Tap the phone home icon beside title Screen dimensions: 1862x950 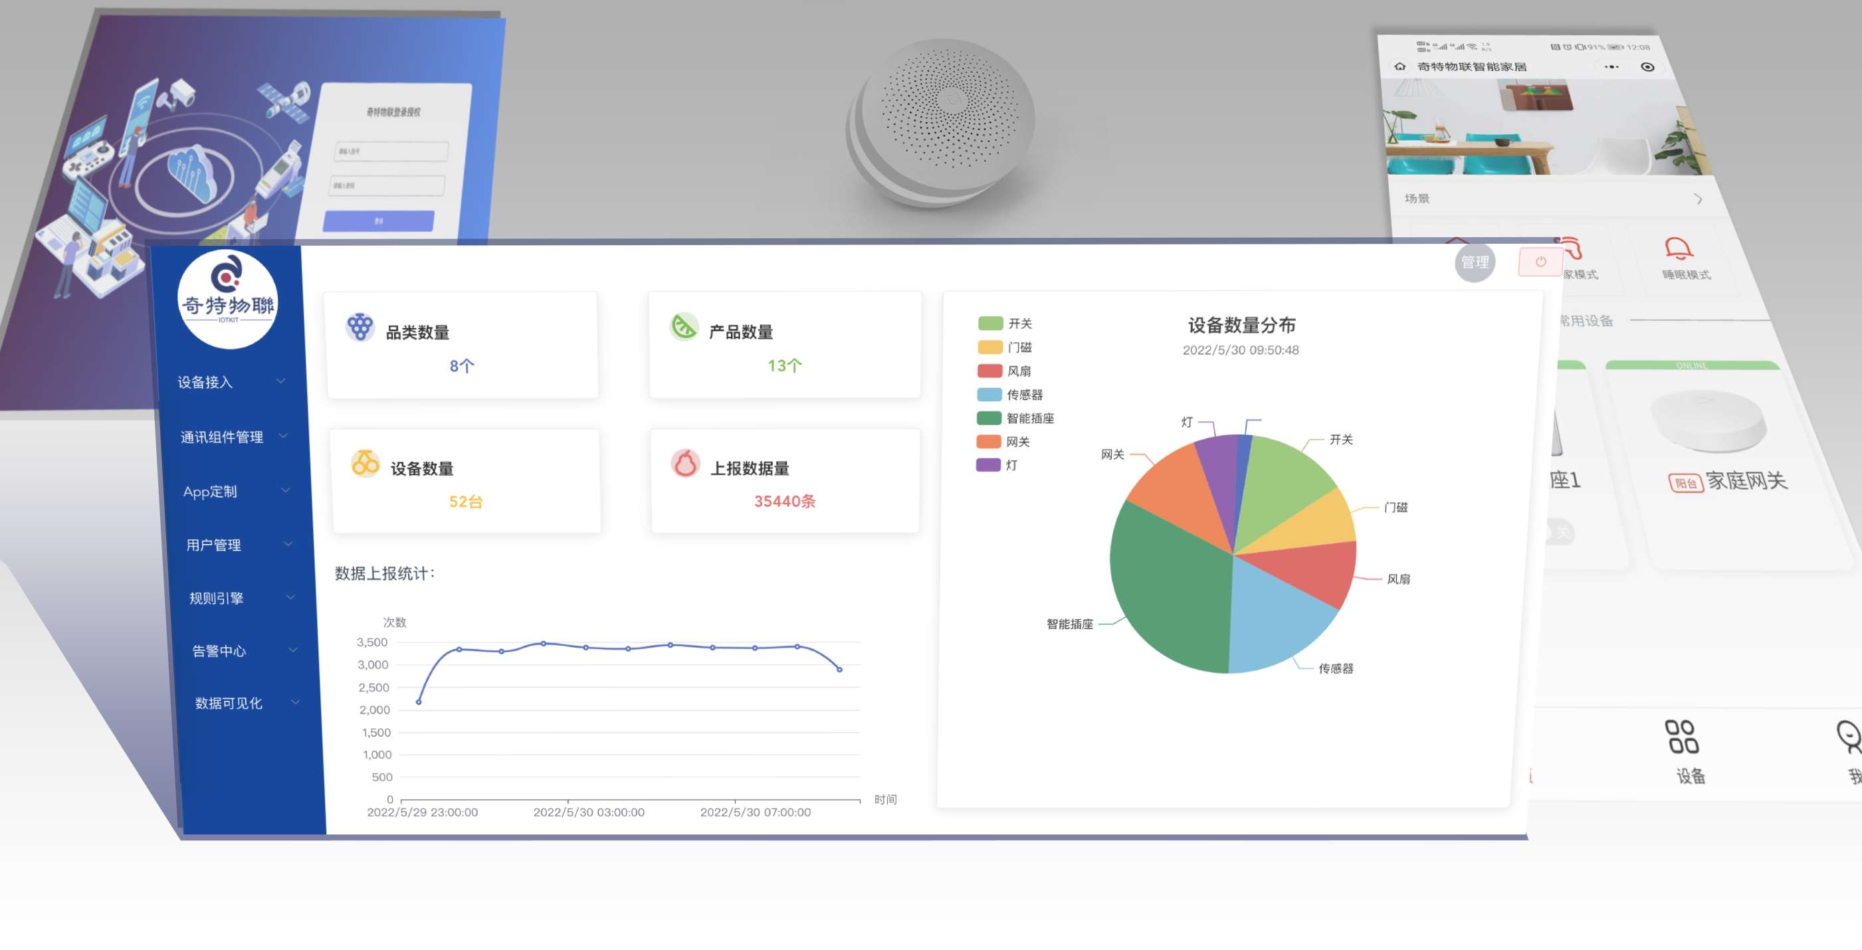tap(1400, 66)
